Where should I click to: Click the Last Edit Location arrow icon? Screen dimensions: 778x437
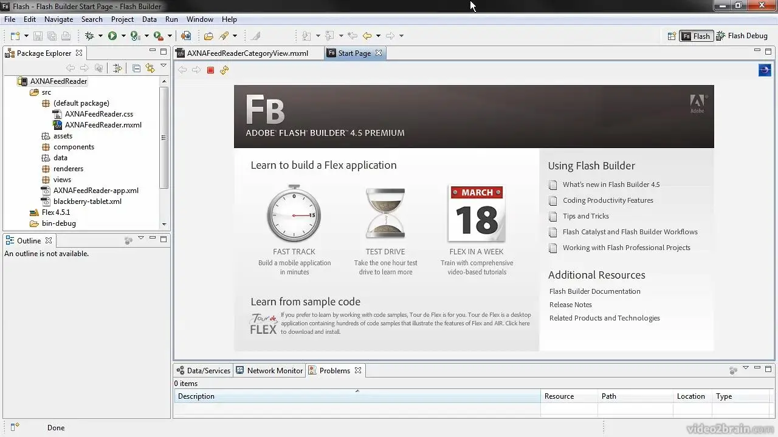click(x=353, y=36)
